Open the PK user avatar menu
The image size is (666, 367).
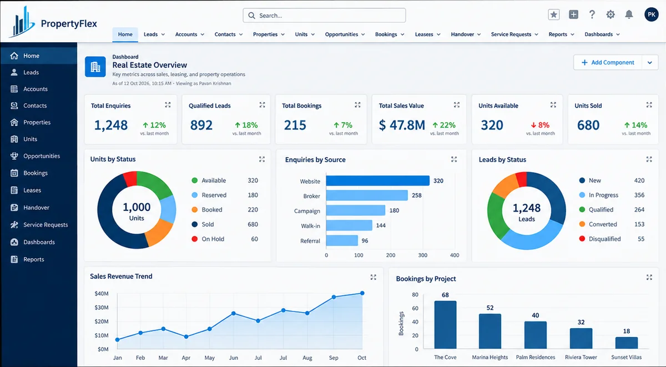point(652,15)
